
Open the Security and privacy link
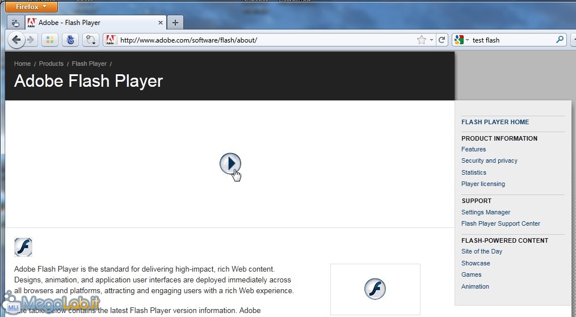click(489, 160)
